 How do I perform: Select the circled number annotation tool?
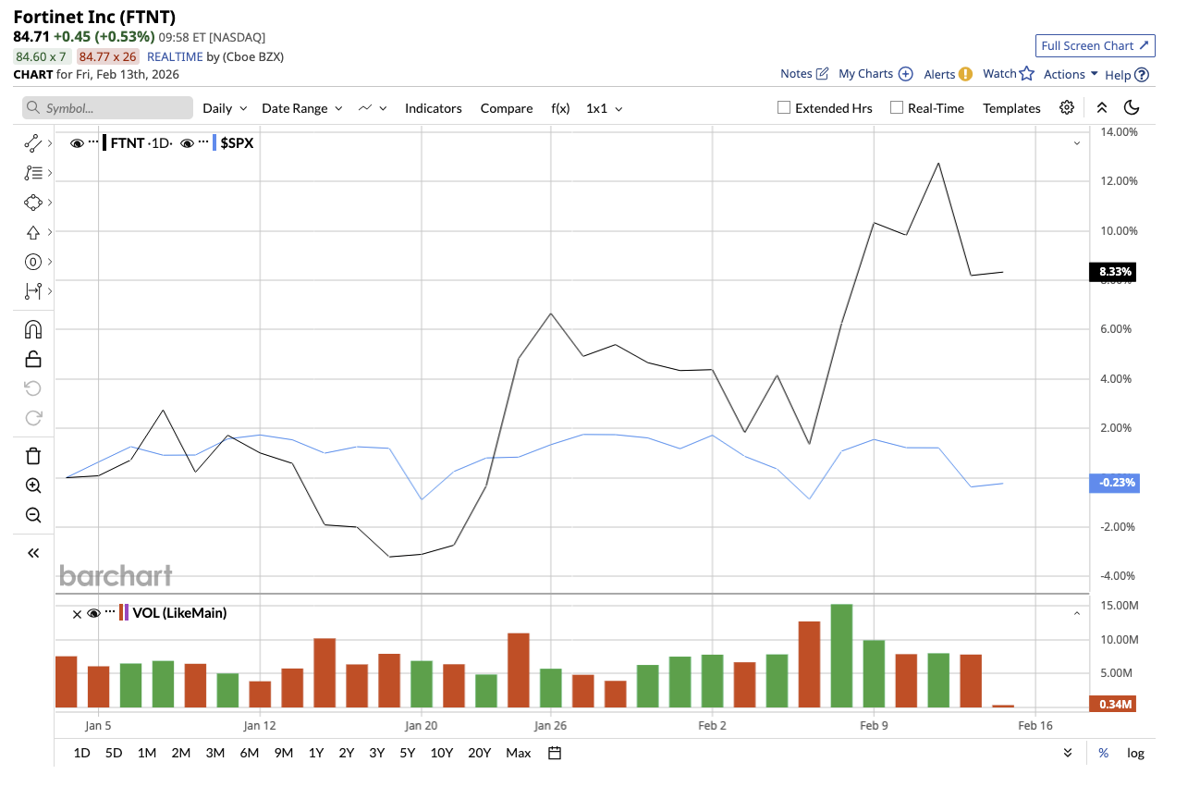tap(33, 262)
